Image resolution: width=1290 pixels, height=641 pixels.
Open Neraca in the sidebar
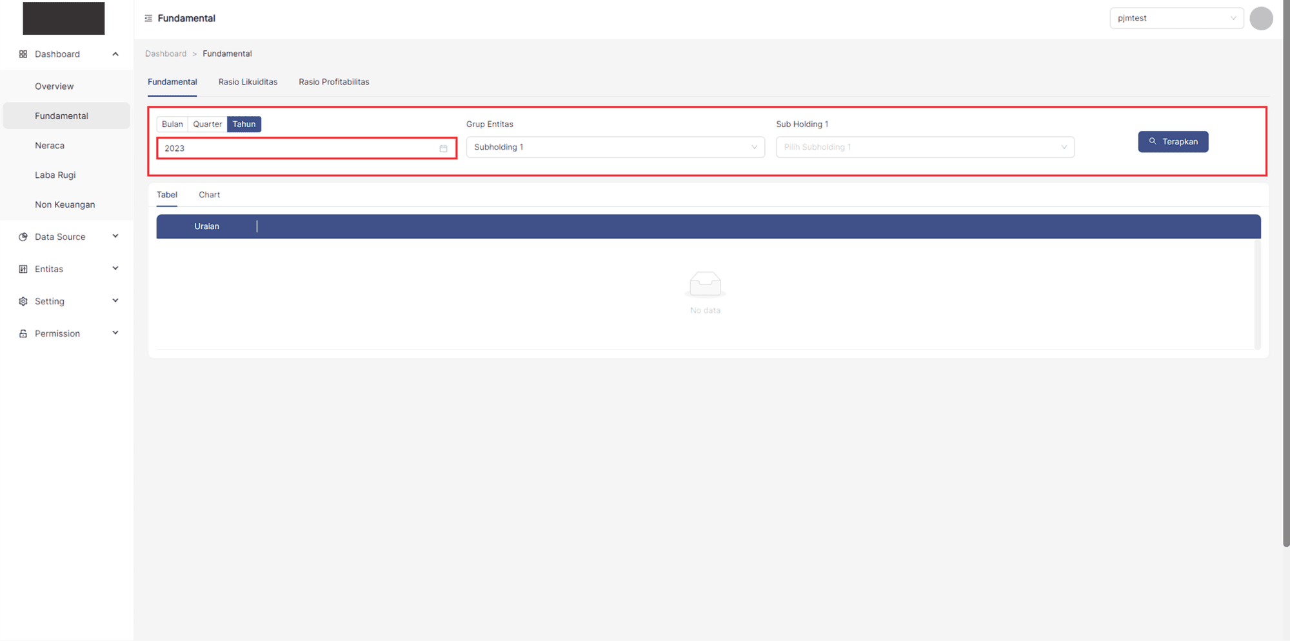[50, 146]
